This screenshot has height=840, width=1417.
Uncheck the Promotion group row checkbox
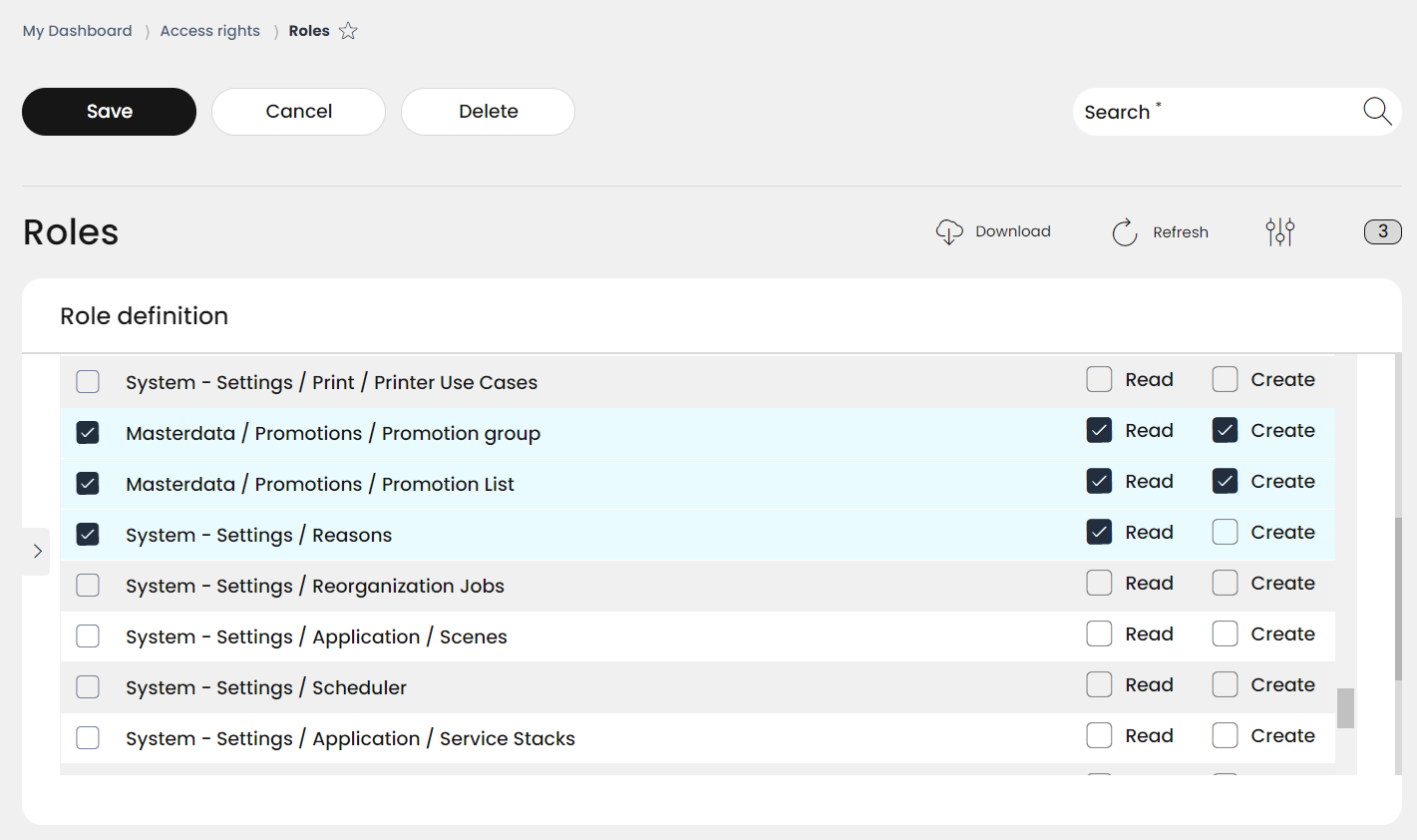point(88,433)
